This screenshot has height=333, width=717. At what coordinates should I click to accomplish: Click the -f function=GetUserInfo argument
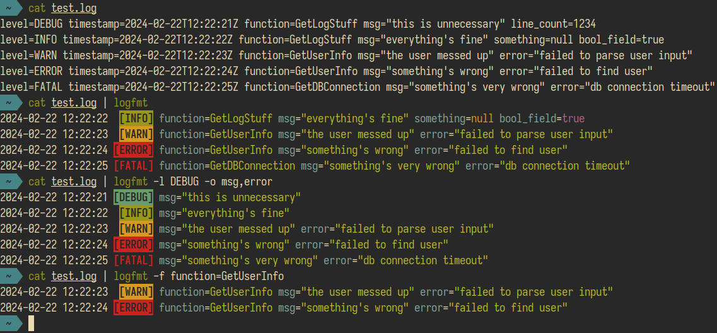tap(219, 276)
